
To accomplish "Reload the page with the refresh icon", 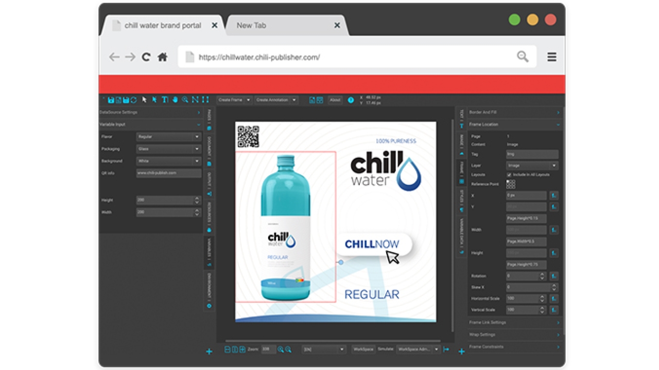I will [x=146, y=57].
